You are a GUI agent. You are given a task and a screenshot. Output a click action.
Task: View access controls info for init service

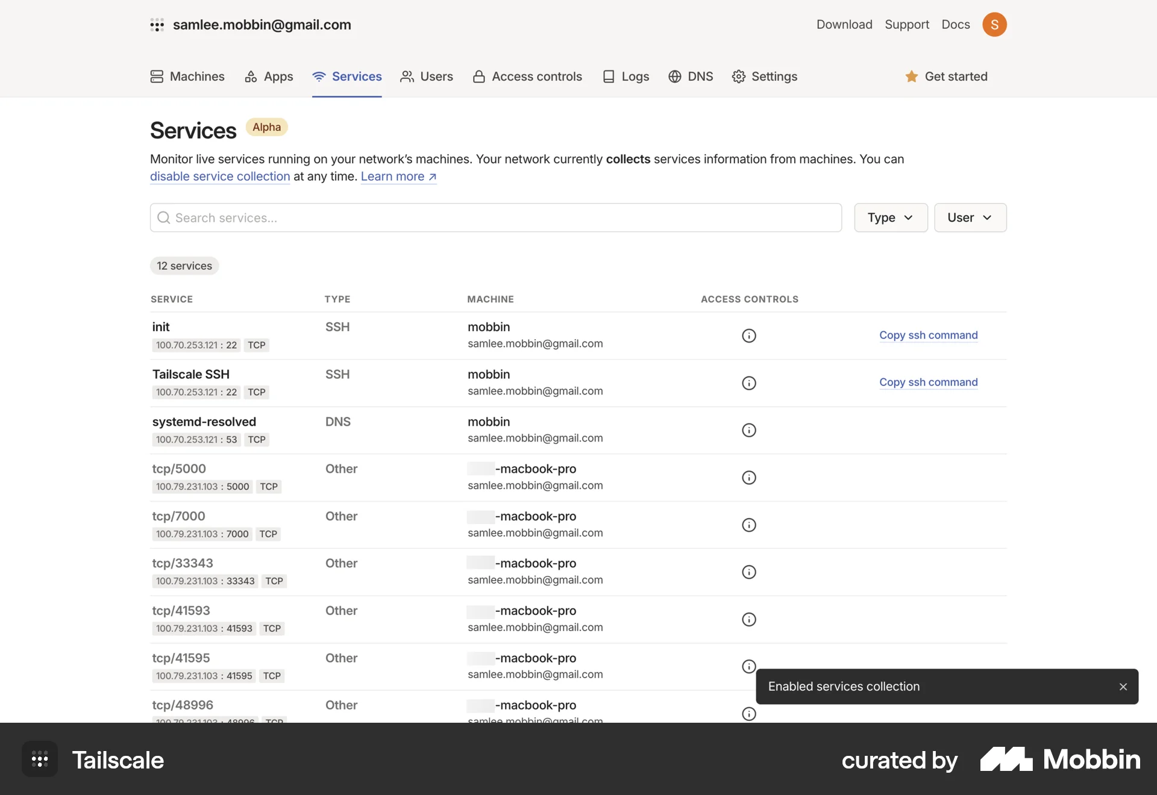[x=748, y=335]
